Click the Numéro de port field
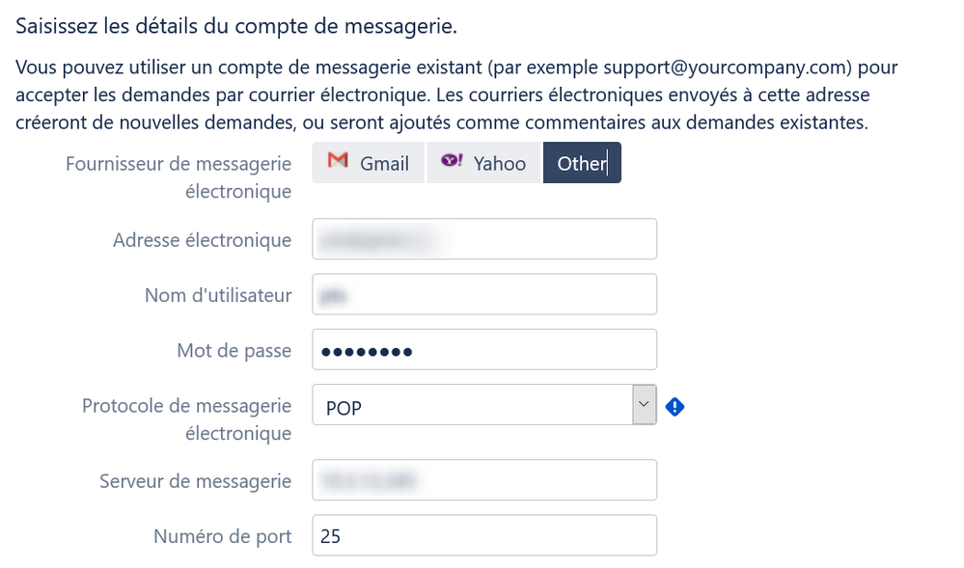964x568 pixels. click(484, 535)
